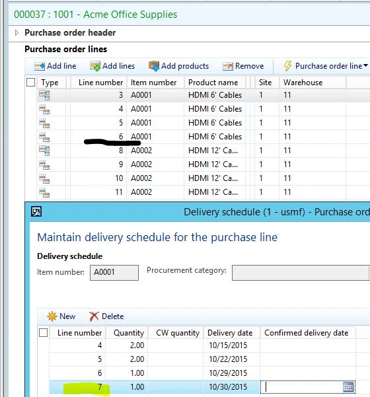The width and height of the screenshot is (370, 397).
Task: Click type icon of line number 4
Action: coord(44,110)
